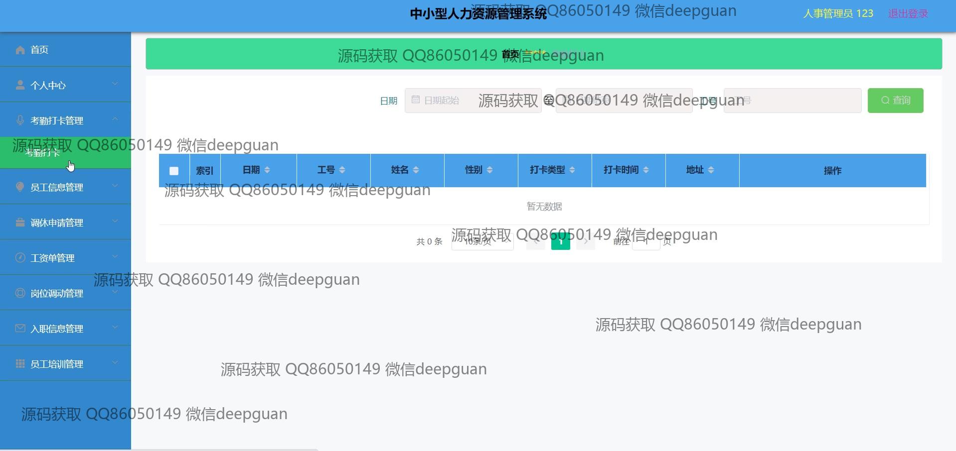956x451 pixels.
Task: Click the green 查询 search button
Action: pyautogui.click(x=895, y=101)
